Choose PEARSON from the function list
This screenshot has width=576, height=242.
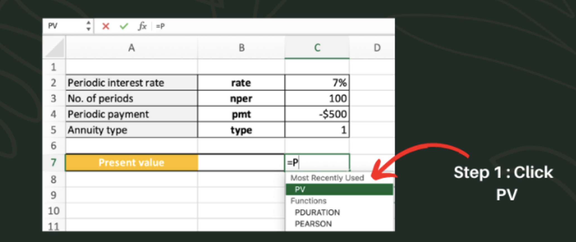pos(339,224)
